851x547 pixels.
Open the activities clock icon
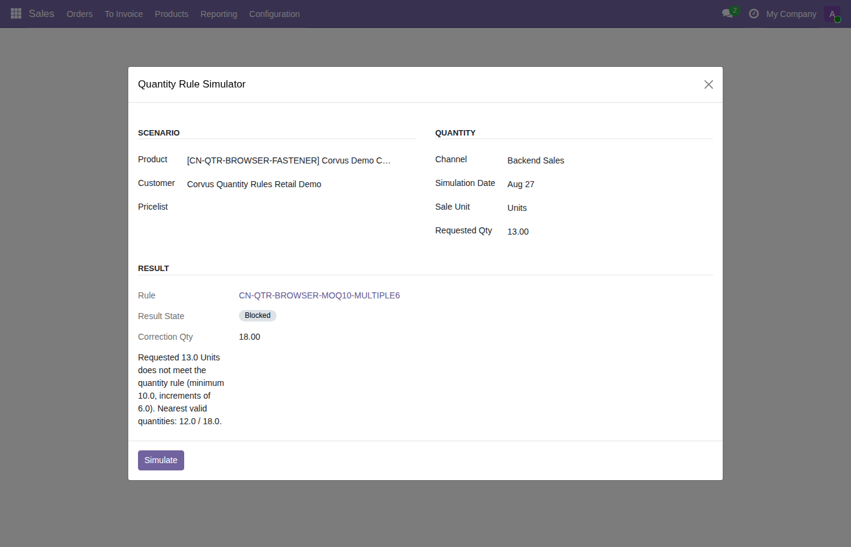click(754, 13)
